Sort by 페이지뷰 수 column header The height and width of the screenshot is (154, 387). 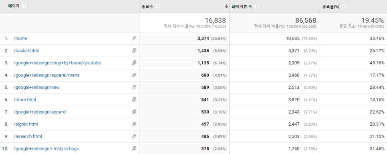(242, 7)
